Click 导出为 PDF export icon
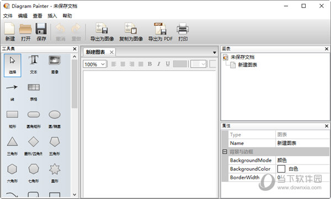Viewport: 331px width, 199px height. coord(160,29)
